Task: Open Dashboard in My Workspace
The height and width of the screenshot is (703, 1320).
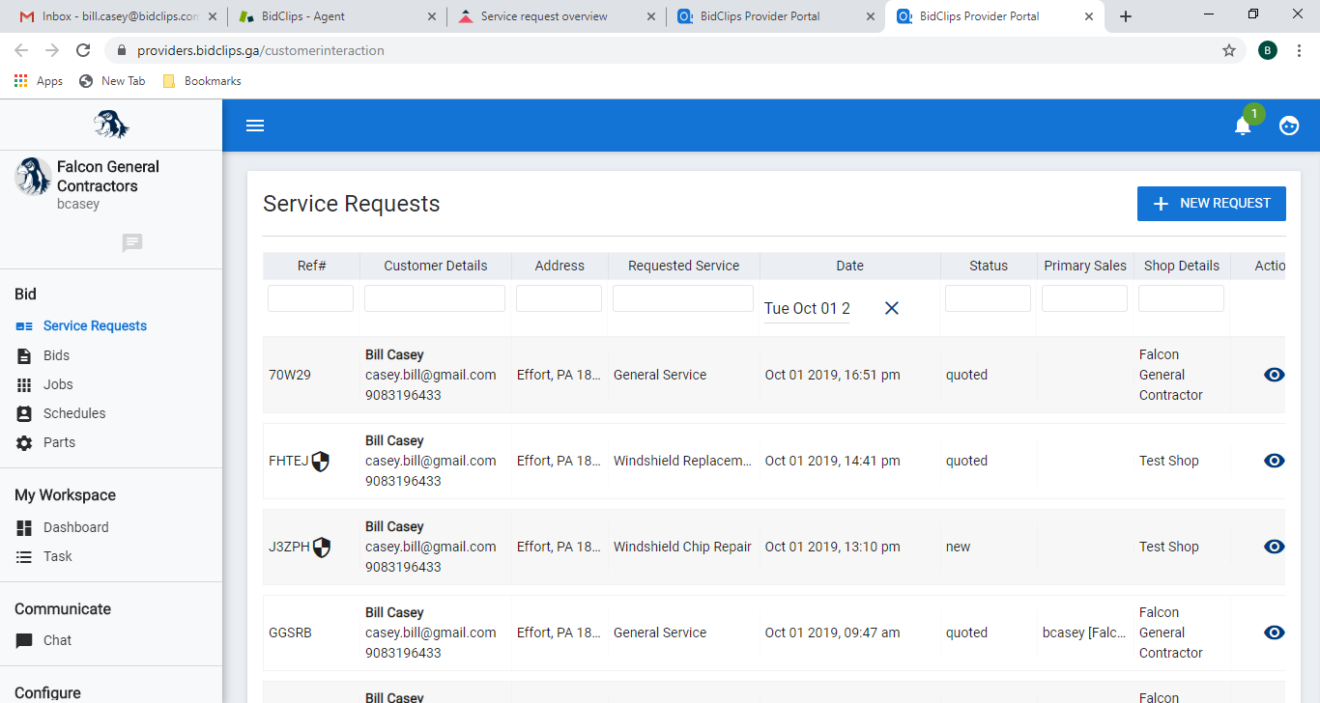Action: click(x=75, y=527)
